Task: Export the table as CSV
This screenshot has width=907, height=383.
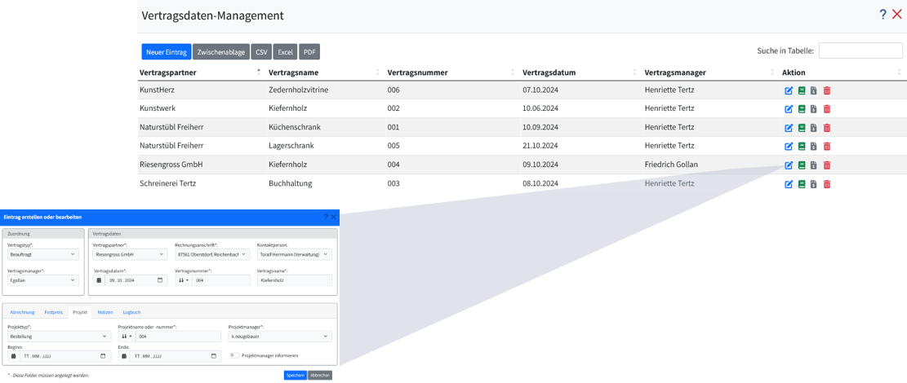Action: pyautogui.click(x=261, y=52)
